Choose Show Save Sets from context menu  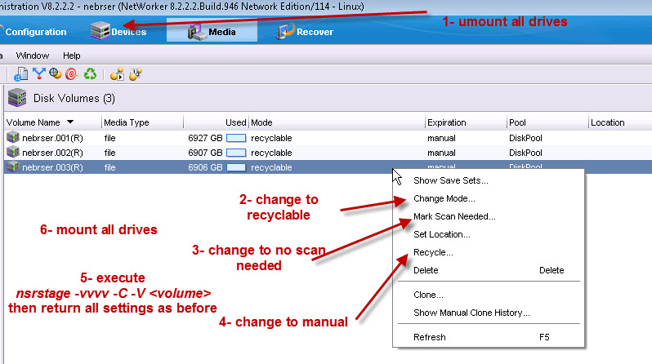point(451,180)
